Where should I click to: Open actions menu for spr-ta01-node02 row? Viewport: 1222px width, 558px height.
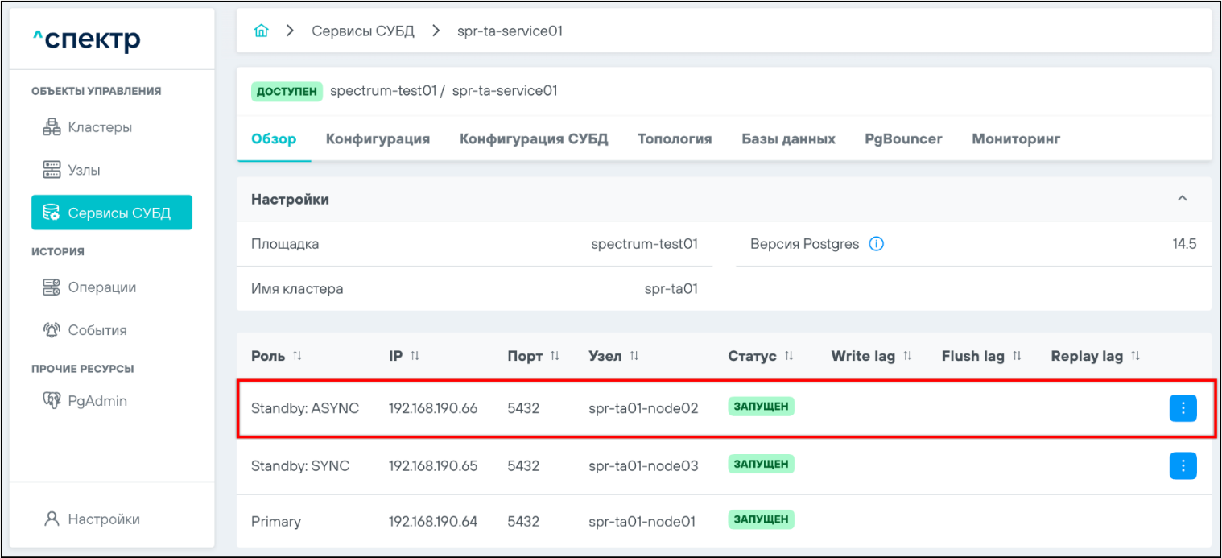[1183, 408]
